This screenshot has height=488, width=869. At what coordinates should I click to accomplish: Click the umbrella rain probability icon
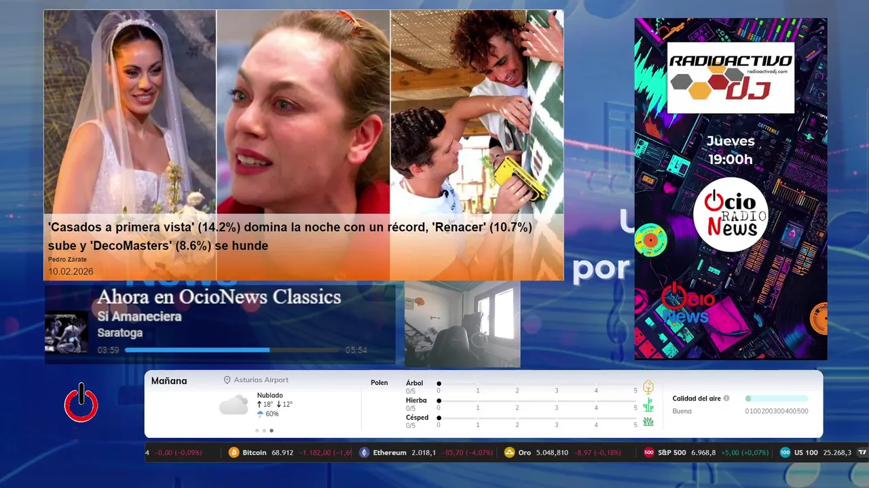[x=260, y=414]
